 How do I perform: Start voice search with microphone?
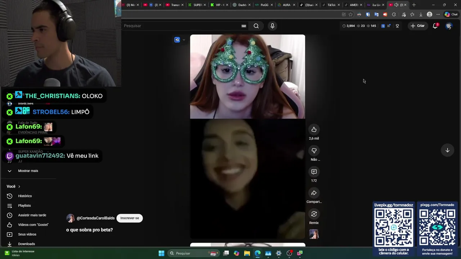point(272,26)
